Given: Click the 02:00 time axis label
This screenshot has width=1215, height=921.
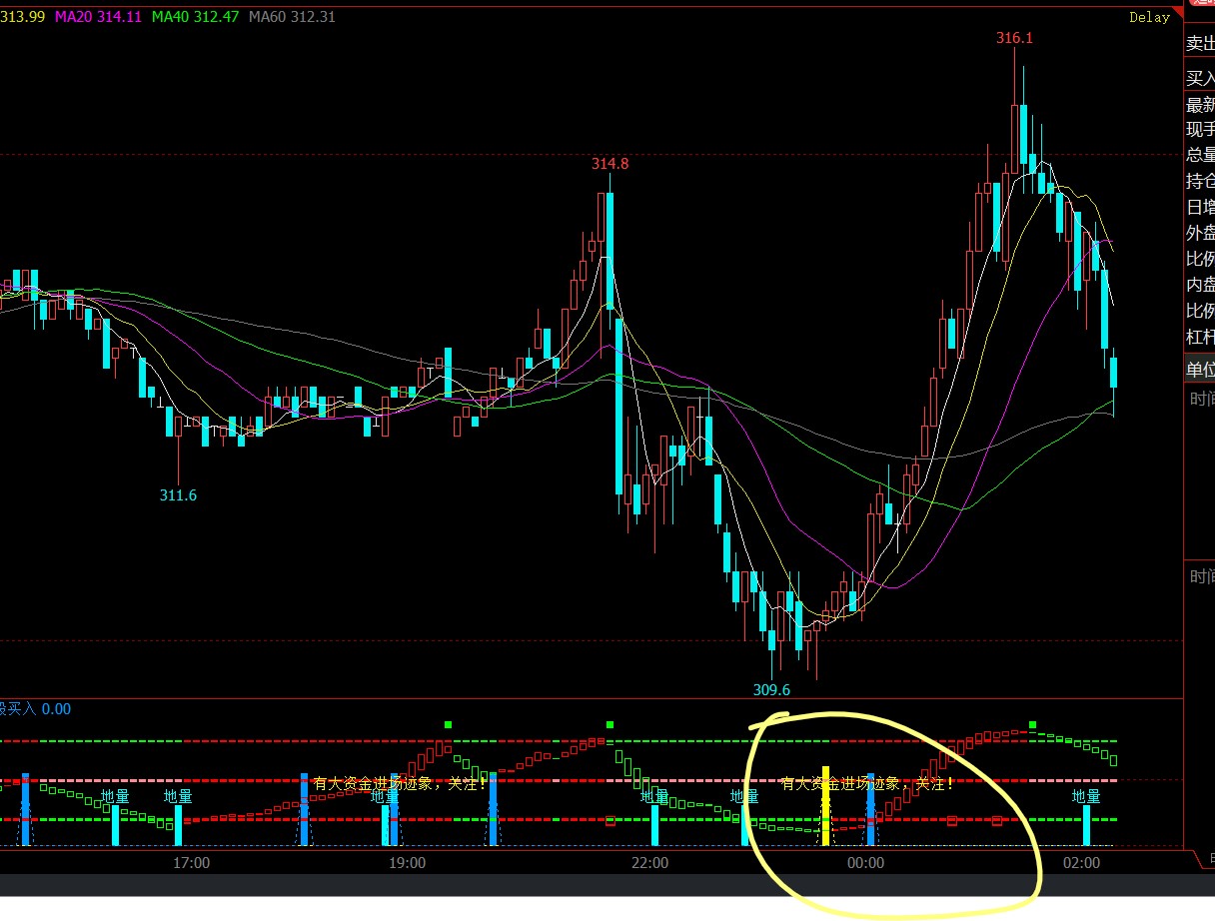Looking at the screenshot, I should click(1081, 862).
